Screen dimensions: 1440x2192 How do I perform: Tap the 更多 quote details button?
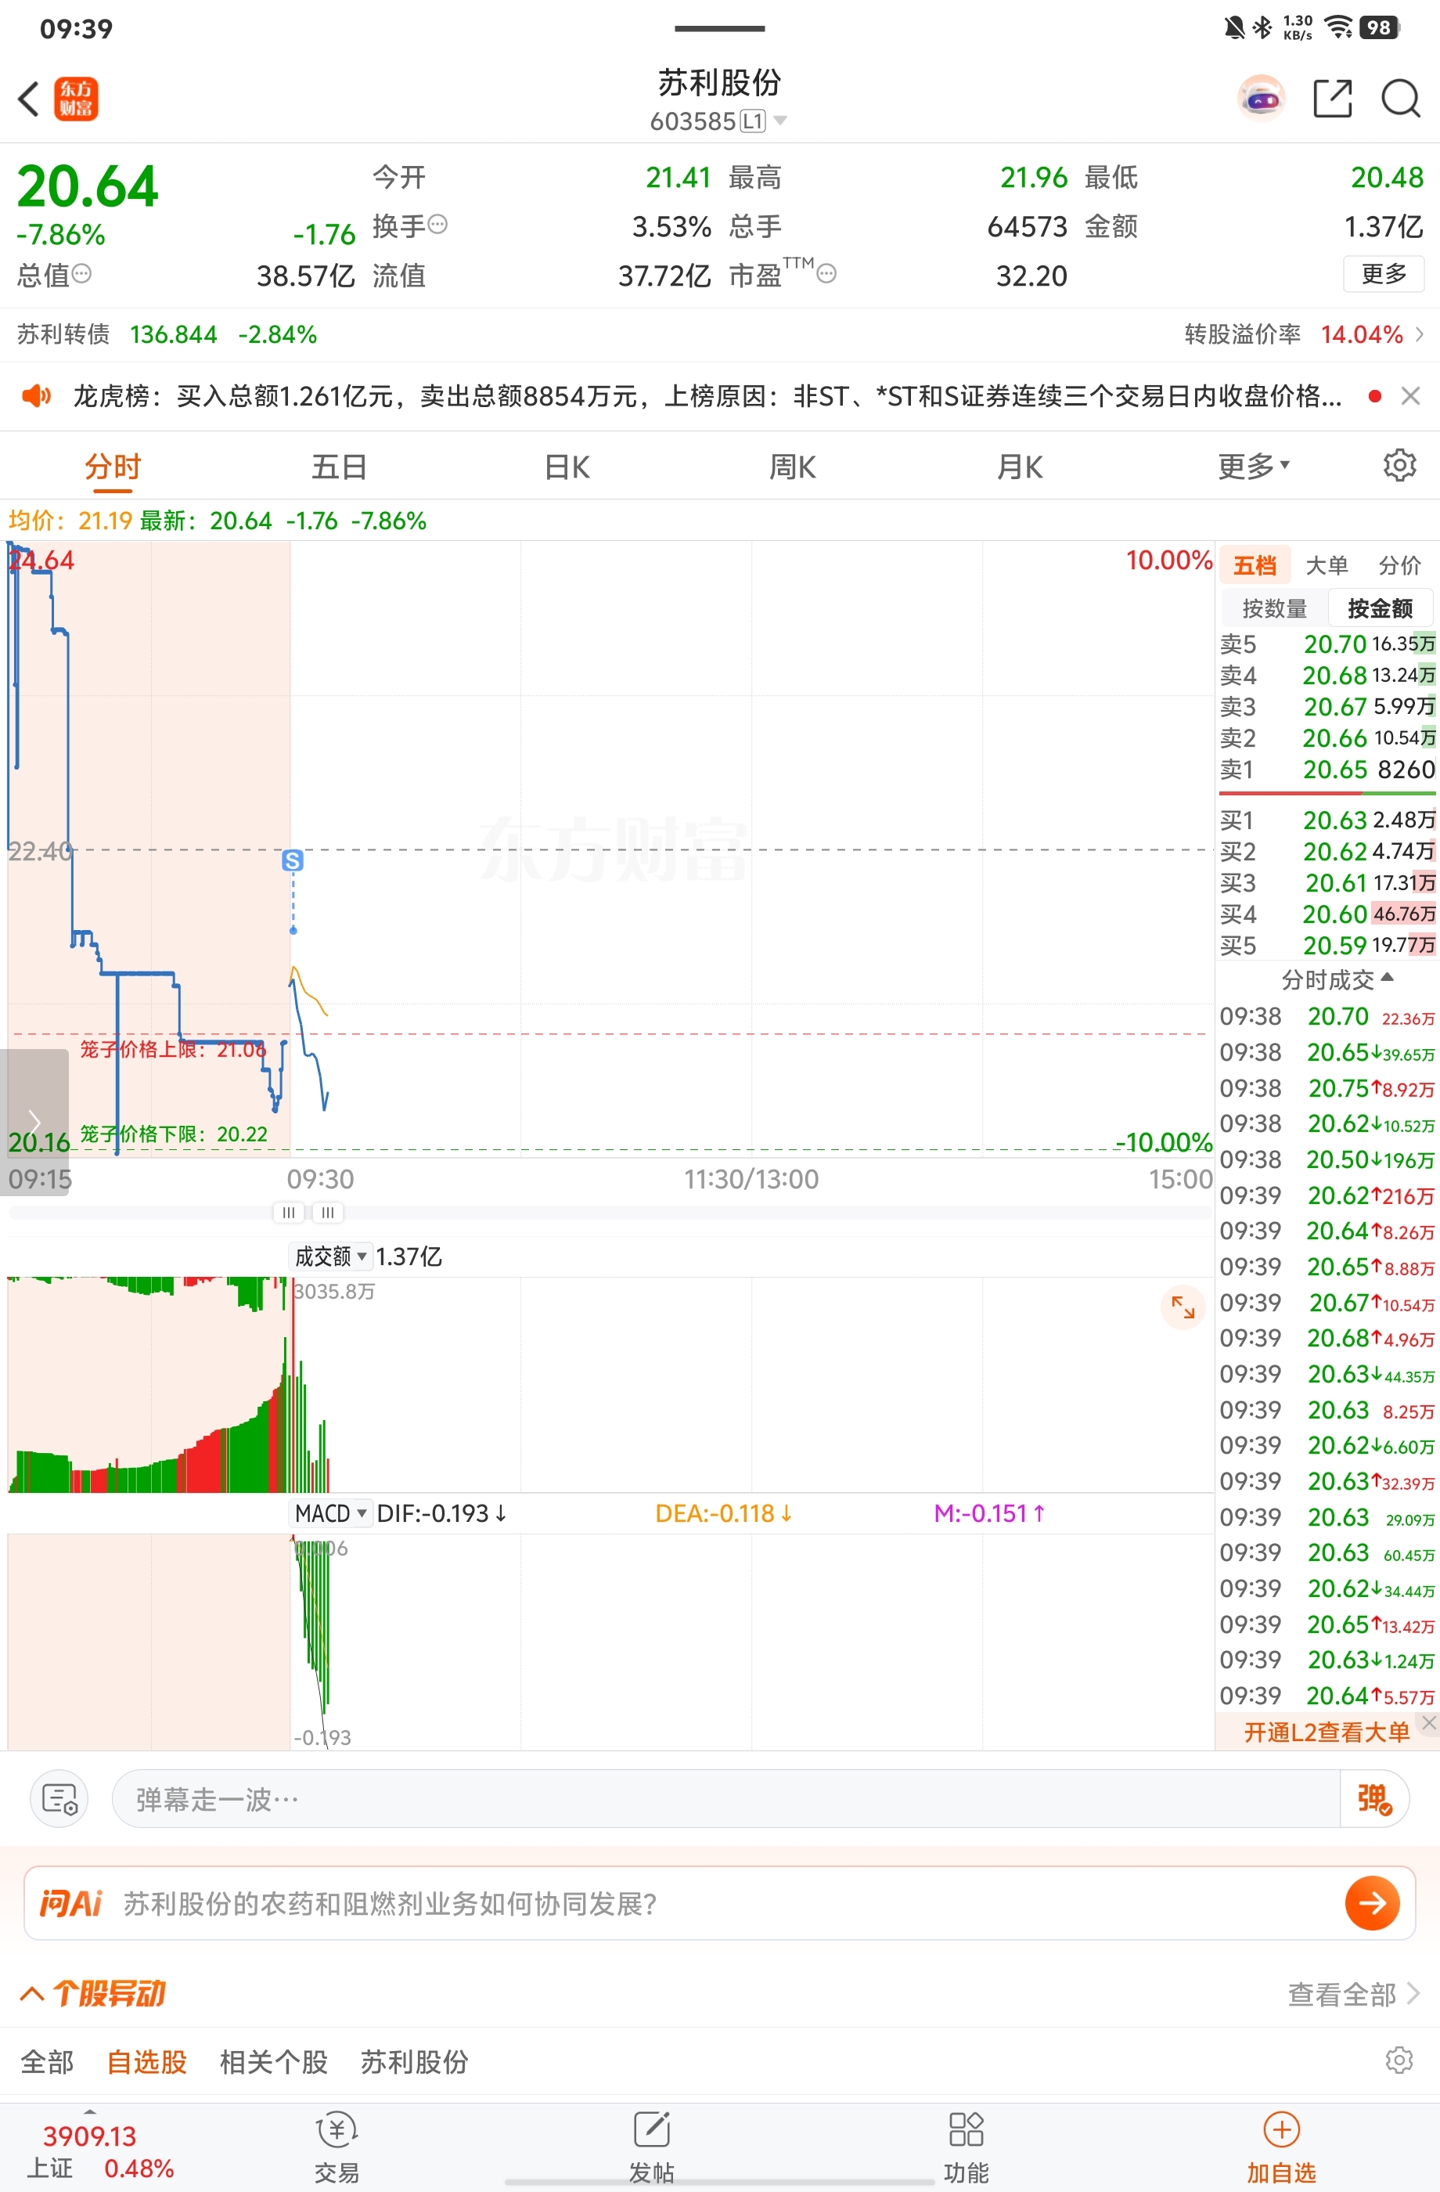click(x=1383, y=273)
